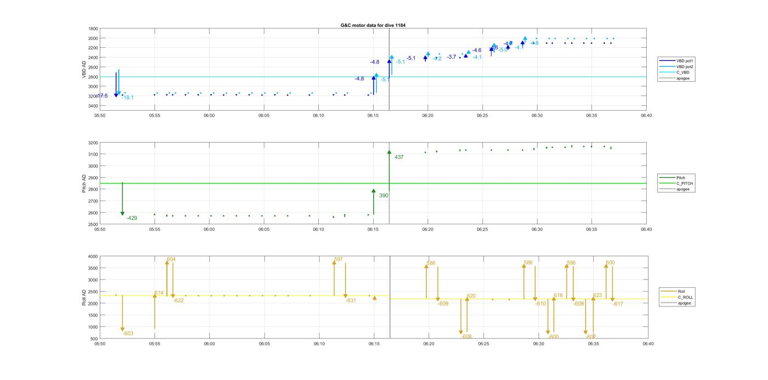The image size is (768, 380).
Task: Click the '2900' tick on Pitch AD axis
Action: pos(93,178)
